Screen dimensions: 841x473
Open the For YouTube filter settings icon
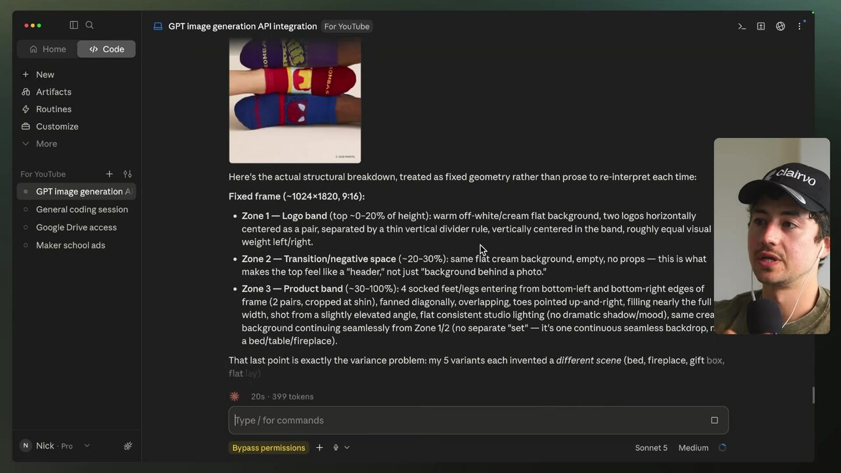(127, 174)
